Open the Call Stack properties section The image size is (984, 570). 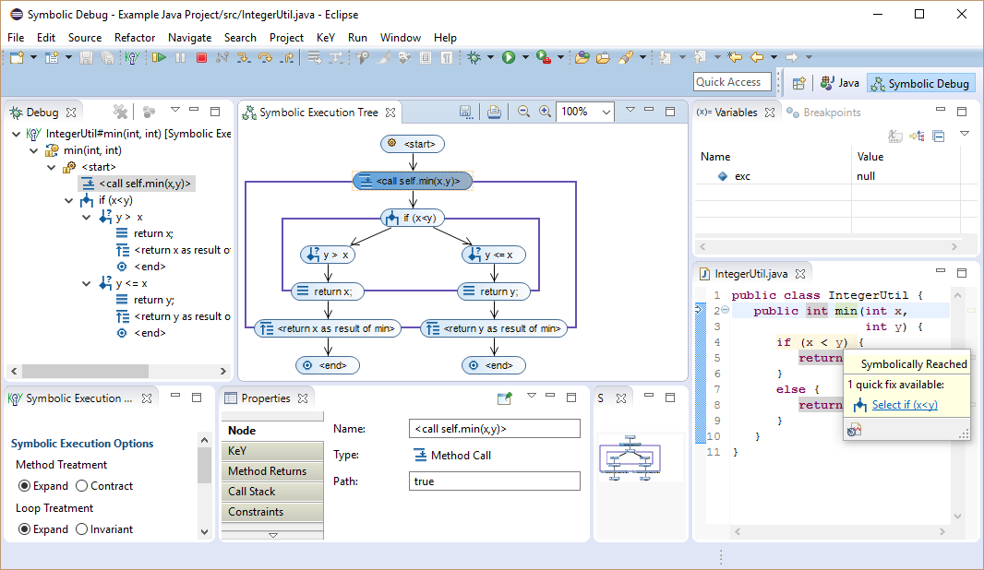tap(272, 491)
